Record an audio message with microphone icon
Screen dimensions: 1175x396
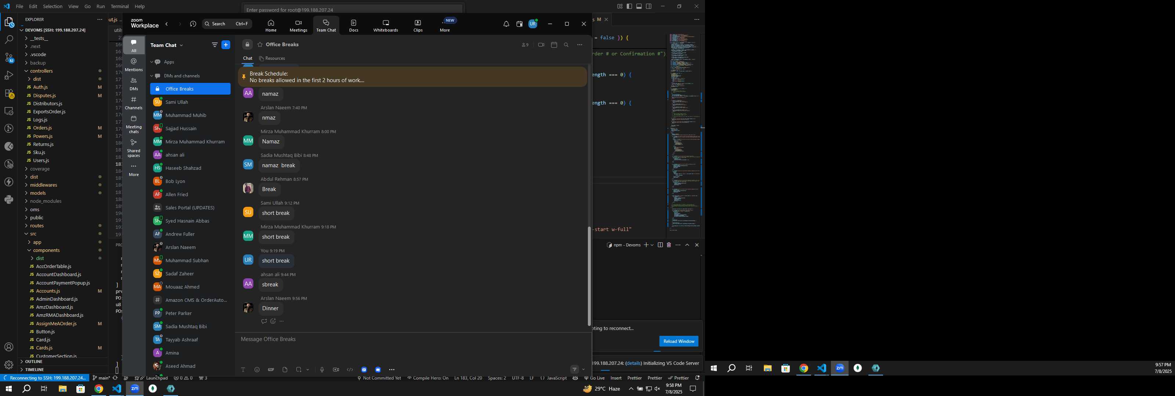pyautogui.click(x=322, y=370)
